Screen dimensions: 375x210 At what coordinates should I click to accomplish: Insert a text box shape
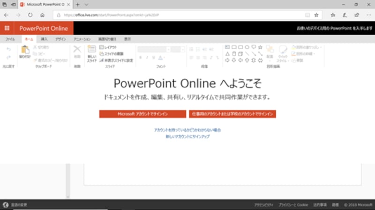[x=227, y=47]
